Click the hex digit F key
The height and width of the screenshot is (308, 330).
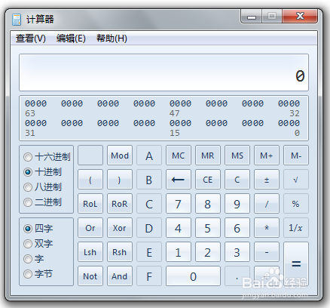pos(149,276)
